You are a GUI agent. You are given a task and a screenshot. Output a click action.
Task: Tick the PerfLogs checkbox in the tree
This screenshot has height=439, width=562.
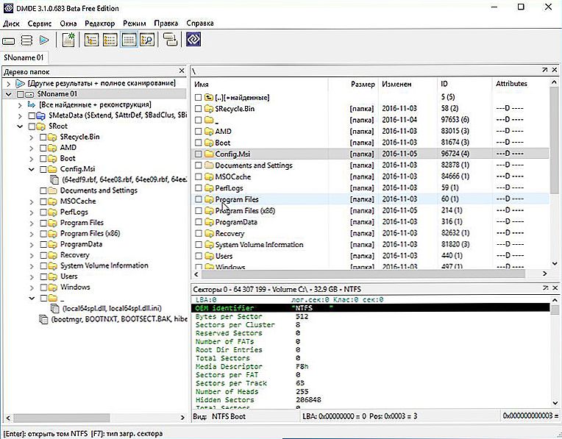[43, 212]
